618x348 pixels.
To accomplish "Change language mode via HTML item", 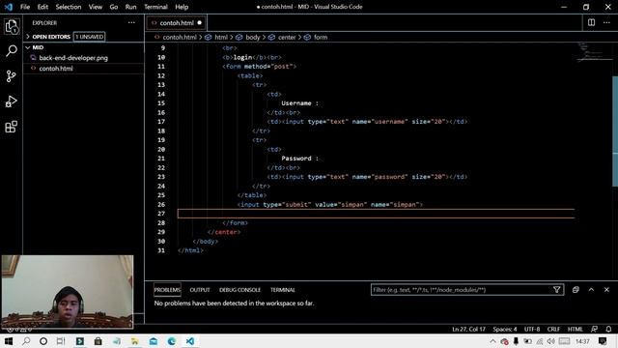I will pyautogui.click(x=576, y=329).
